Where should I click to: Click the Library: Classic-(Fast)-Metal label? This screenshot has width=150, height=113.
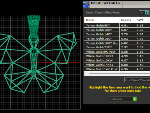[103, 13]
